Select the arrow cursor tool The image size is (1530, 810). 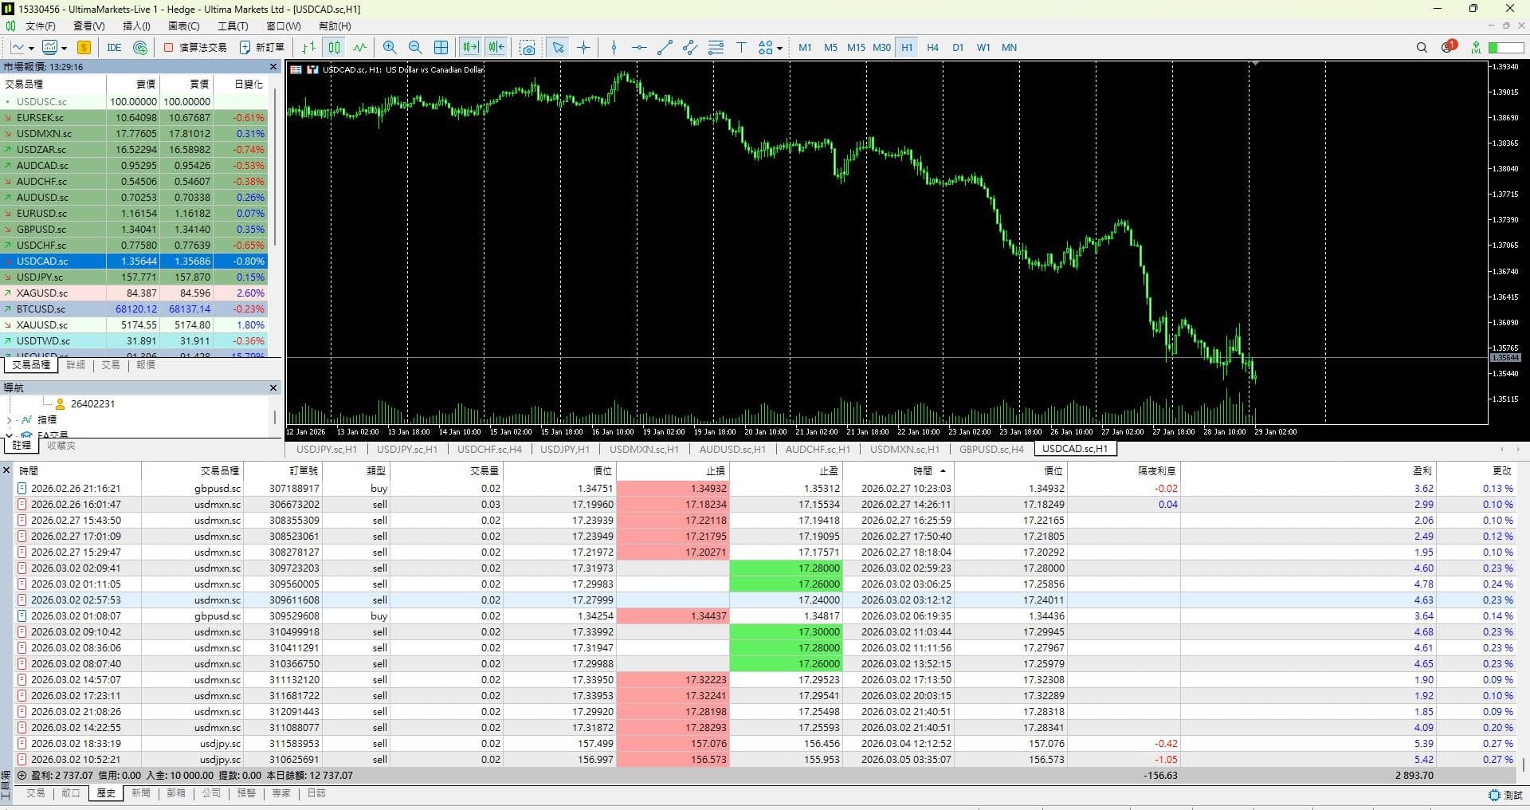pos(558,48)
